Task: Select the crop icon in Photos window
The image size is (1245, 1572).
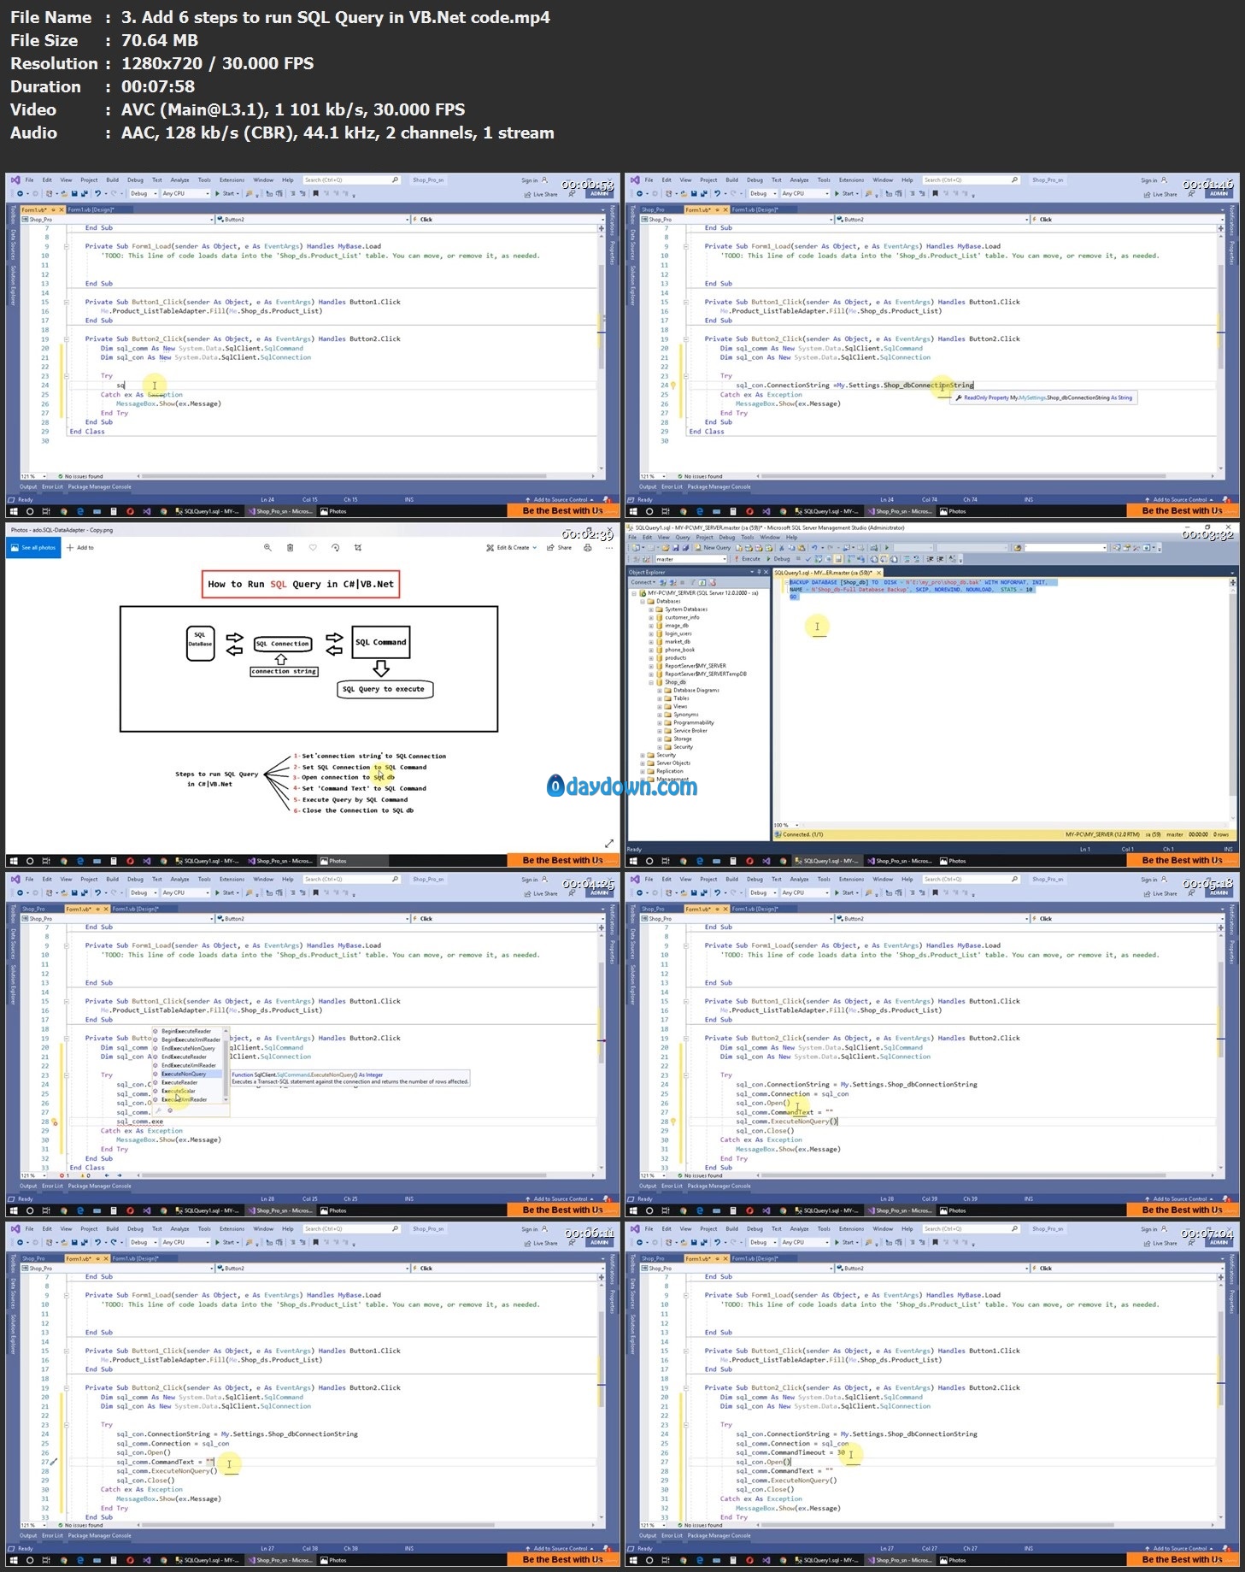Action: click(358, 547)
